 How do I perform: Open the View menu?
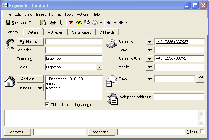pos(28,14)
